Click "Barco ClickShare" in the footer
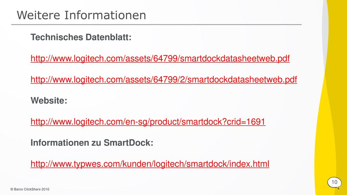 coord(27,189)
